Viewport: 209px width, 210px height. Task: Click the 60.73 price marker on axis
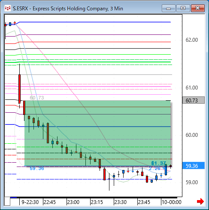tap(194, 100)
